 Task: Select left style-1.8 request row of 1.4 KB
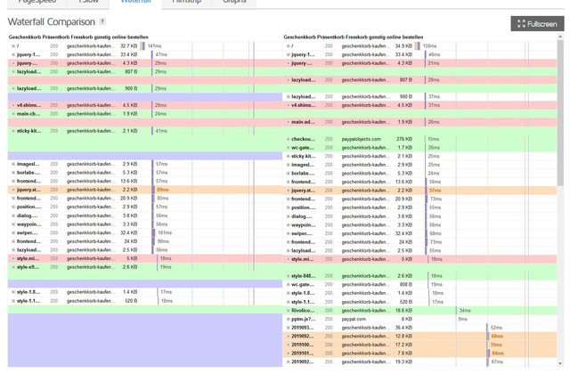(145, 292)
